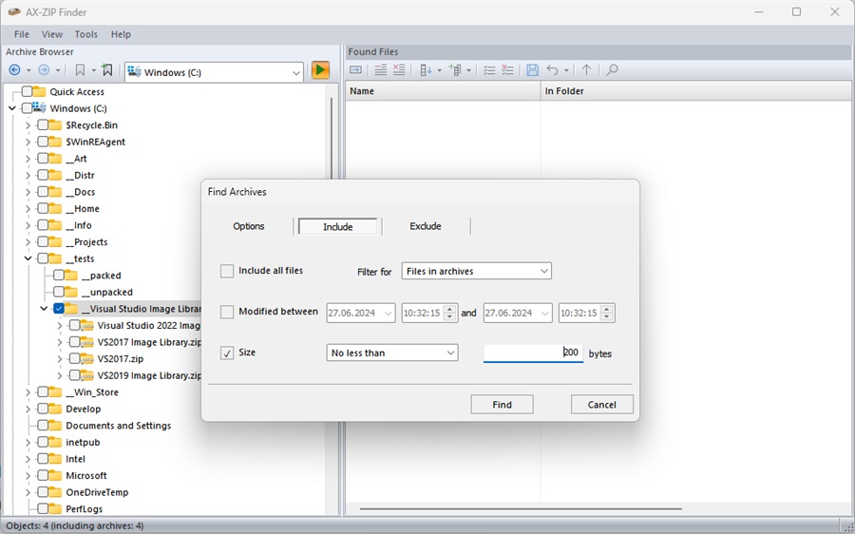Collapse the Windows (C:) tree node
This screenshot has height=534, width=855.
pos(12,108)
